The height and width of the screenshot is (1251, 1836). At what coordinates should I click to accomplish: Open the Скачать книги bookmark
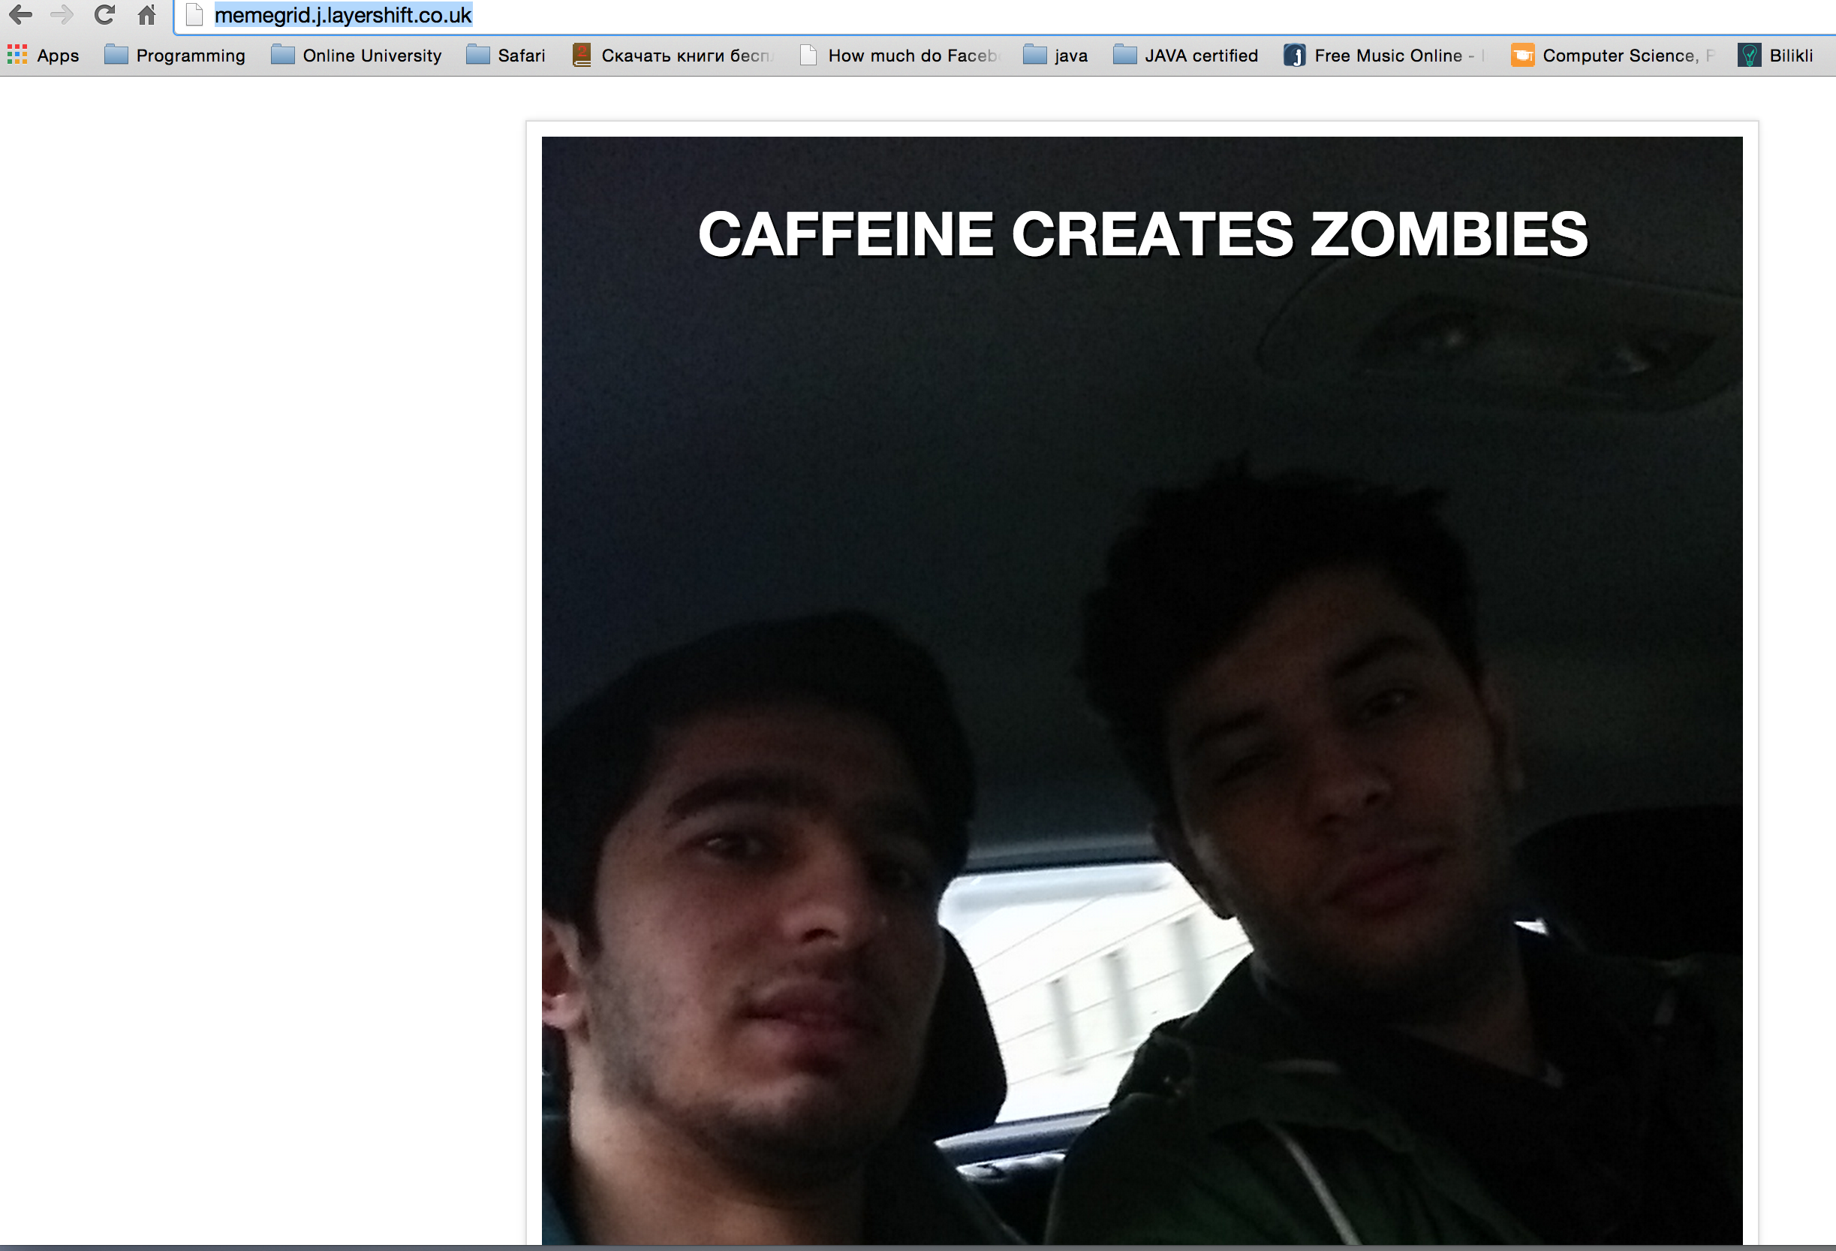click(673, 56)
